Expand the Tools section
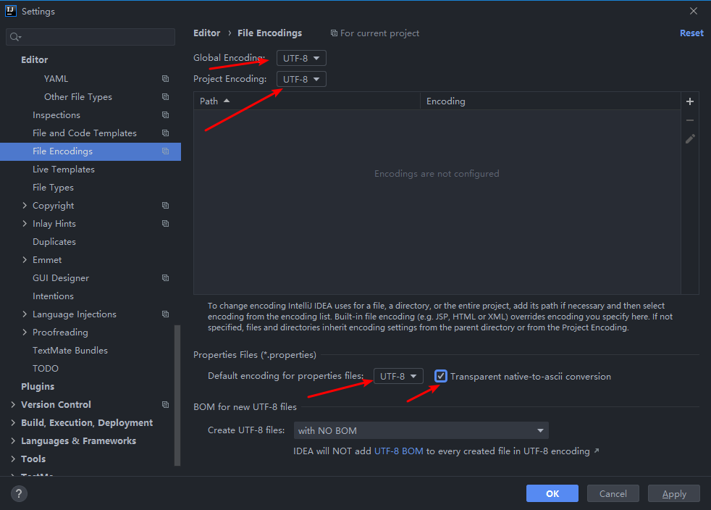The image size is (711, 510). click(x=13, y=459)
